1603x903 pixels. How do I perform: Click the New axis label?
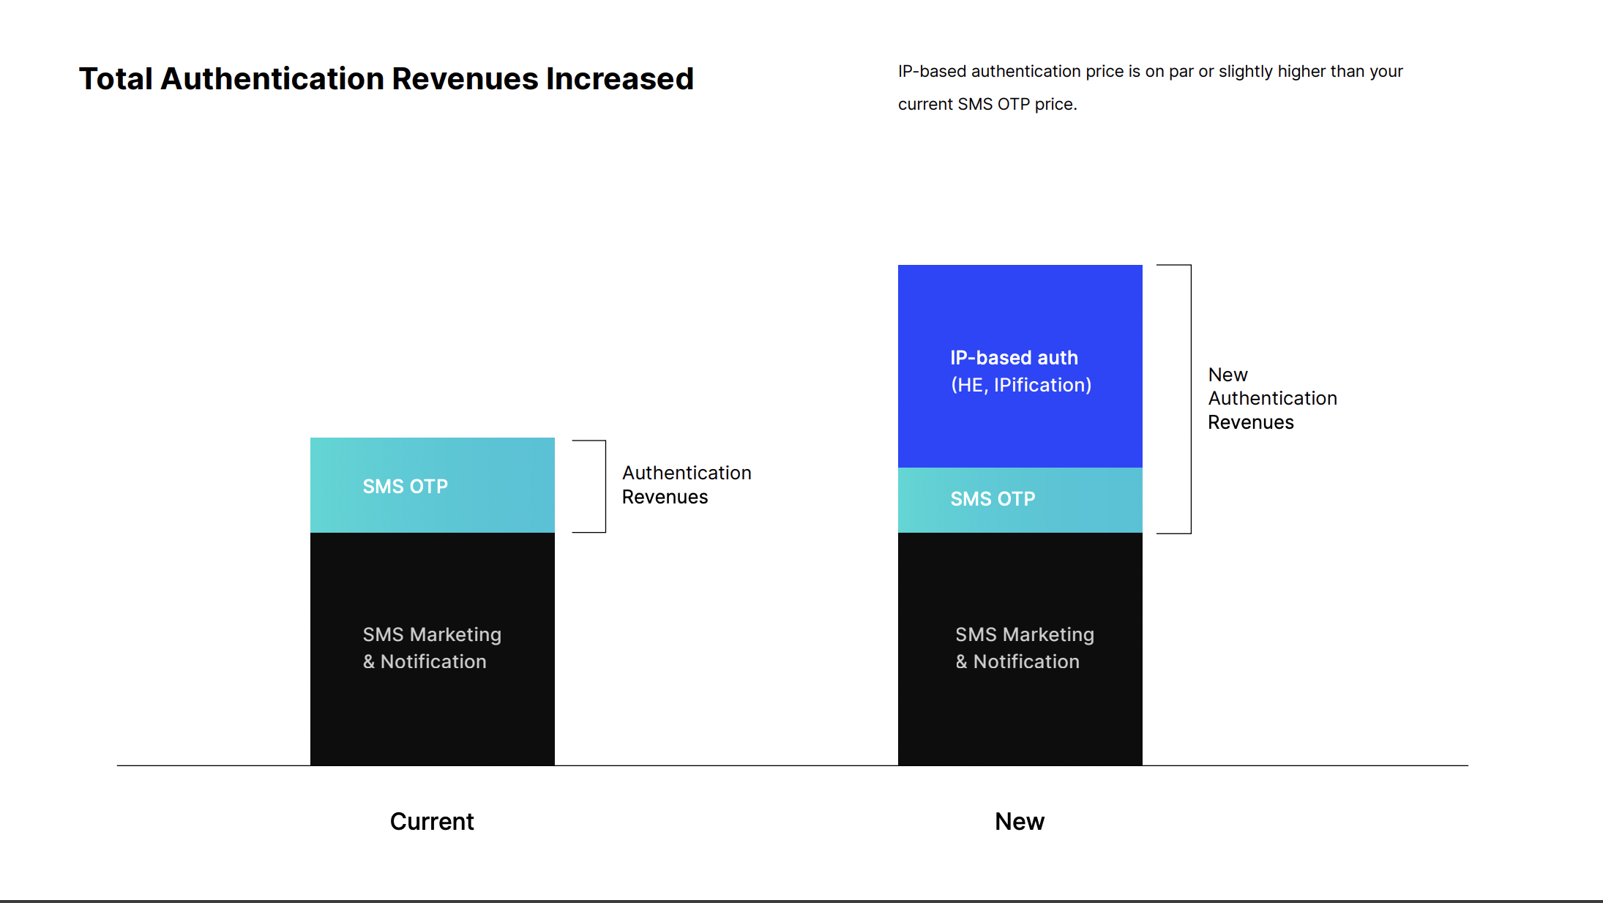tap(1020, 821)
